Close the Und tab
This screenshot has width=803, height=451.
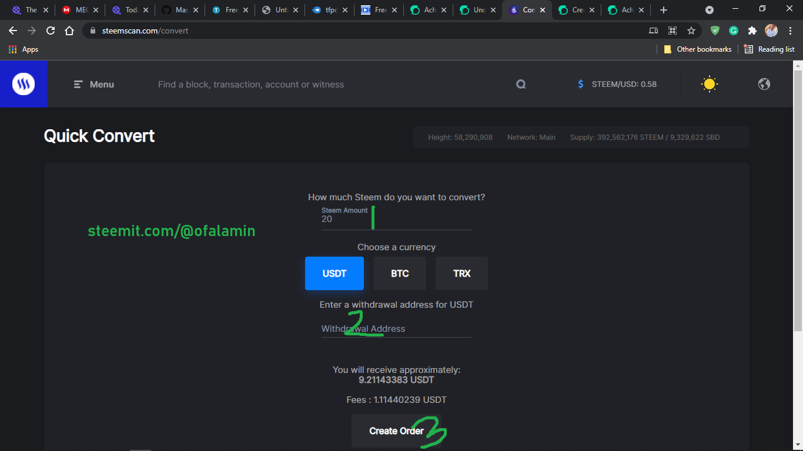click(x=494, y=10)
